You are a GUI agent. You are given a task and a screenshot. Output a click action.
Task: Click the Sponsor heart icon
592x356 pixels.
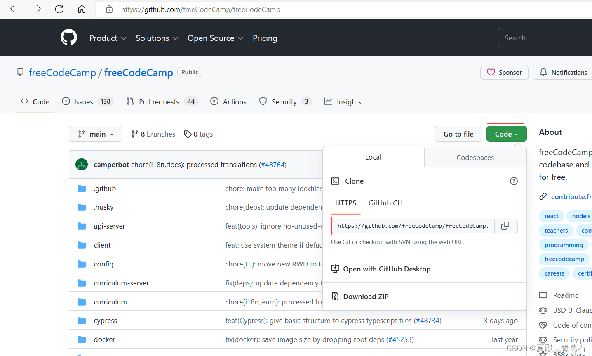(491, 72)
